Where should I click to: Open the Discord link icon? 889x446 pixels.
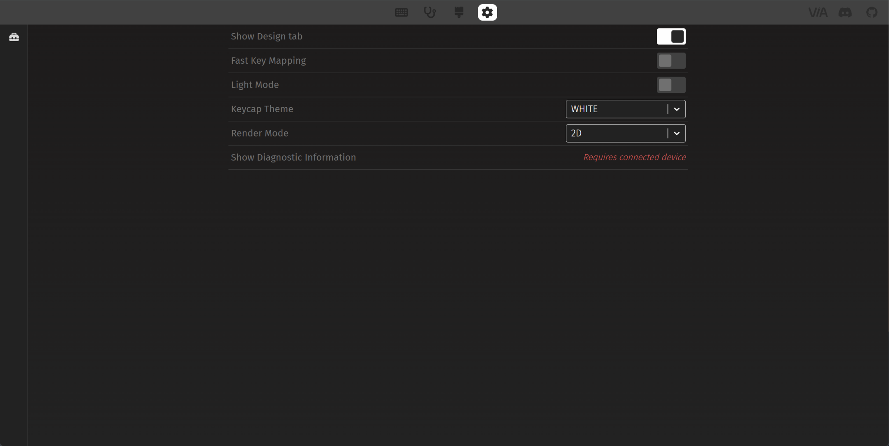tap(845, 12)
